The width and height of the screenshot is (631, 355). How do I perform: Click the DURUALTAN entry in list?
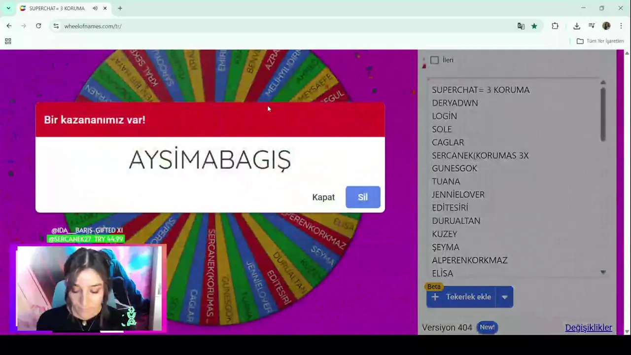(456, 221)
